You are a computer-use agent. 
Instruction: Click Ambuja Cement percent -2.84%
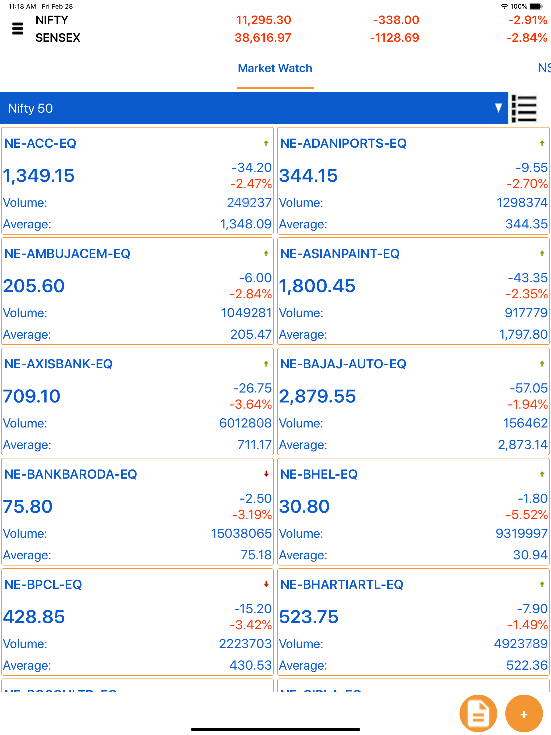pyautogui.click(x=250, y=294)
